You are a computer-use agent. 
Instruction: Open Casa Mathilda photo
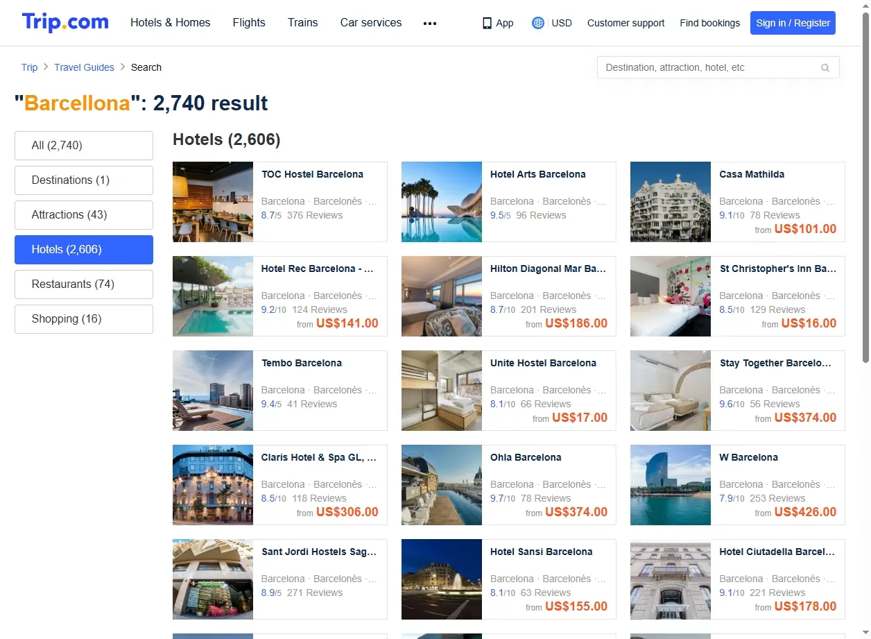(x=671, y=202)
